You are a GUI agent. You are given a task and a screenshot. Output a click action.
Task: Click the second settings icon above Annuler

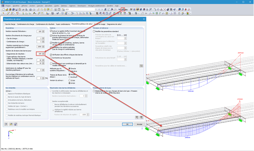tap(141, 117)
